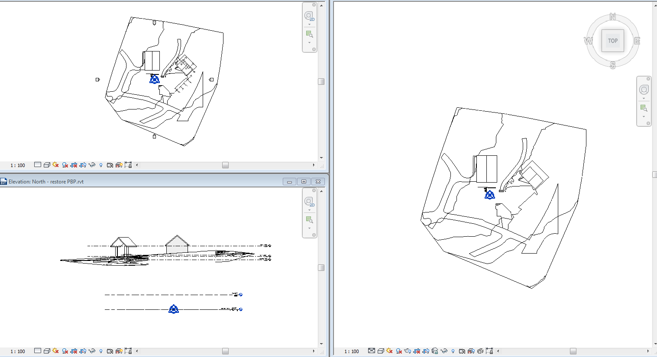Toggle Shadows off icon in top-left view

point(65,165)
